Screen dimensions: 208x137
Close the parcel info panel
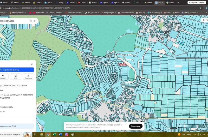pos(32,64)
